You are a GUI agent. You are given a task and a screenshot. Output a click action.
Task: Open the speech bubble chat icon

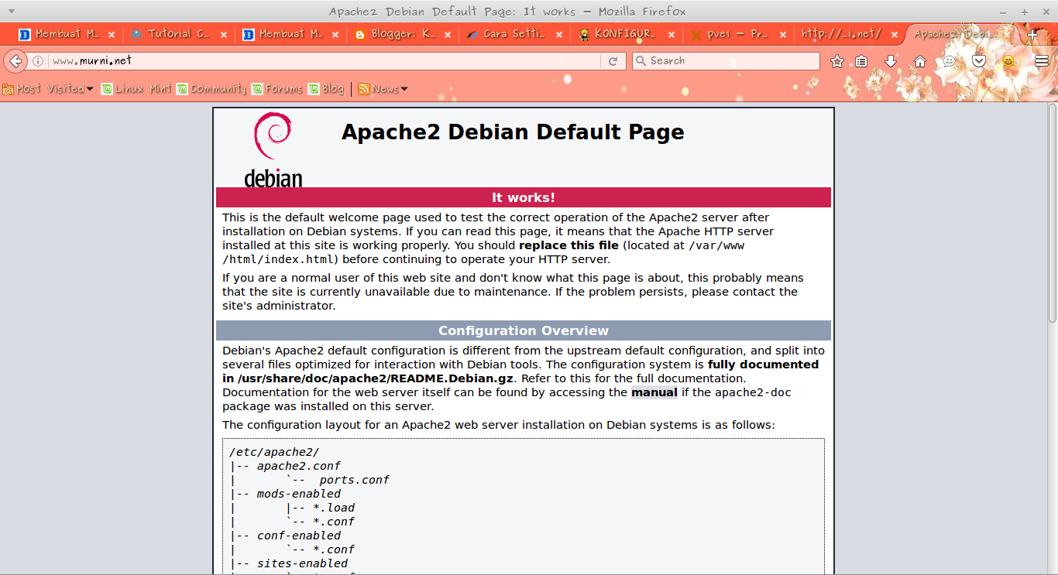pyautogui.click(x=949, y=61)
